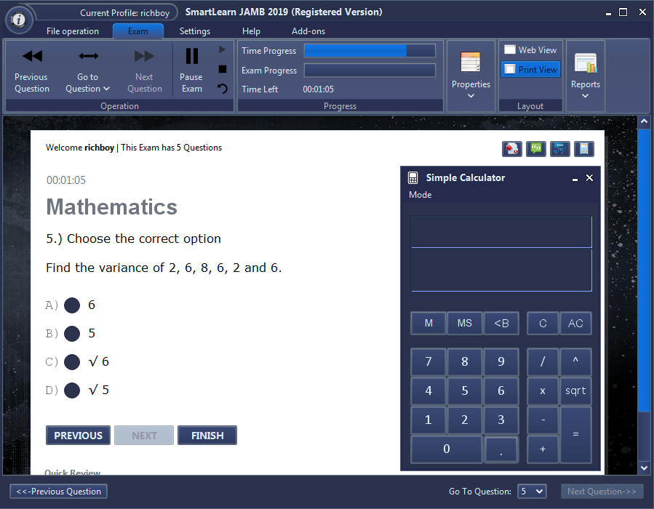The height and width of the screenshot is (509, 654).
Task: Click the lower calculator display field
Action: point(501,270)
